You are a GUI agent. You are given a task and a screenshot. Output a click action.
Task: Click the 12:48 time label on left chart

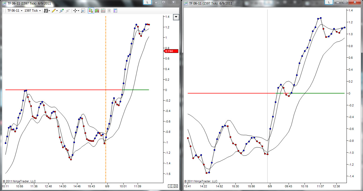[48, 186]
